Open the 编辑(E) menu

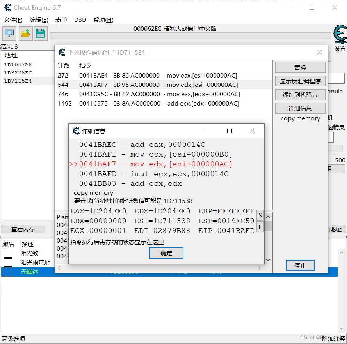[39, 20]
